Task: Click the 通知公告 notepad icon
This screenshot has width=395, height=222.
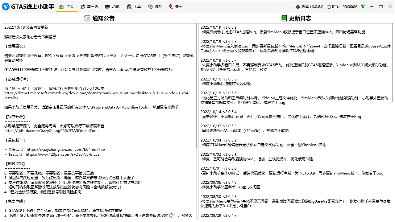Action: point(87,18)
